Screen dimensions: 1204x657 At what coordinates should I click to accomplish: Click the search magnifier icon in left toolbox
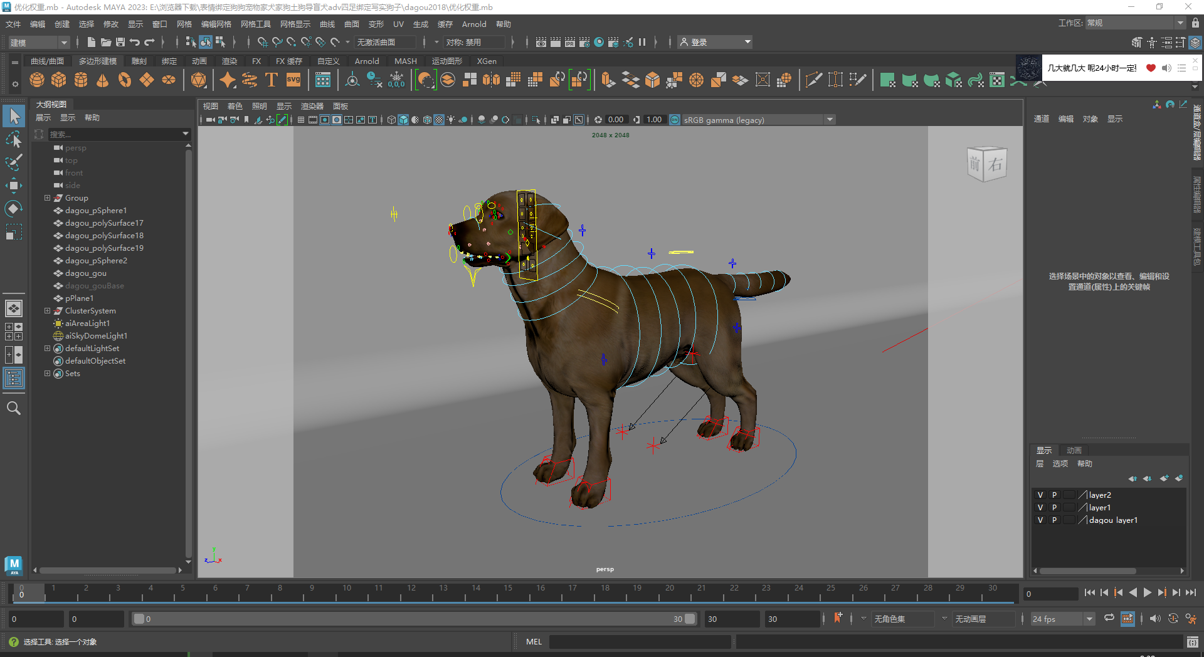tap(14, 408)
